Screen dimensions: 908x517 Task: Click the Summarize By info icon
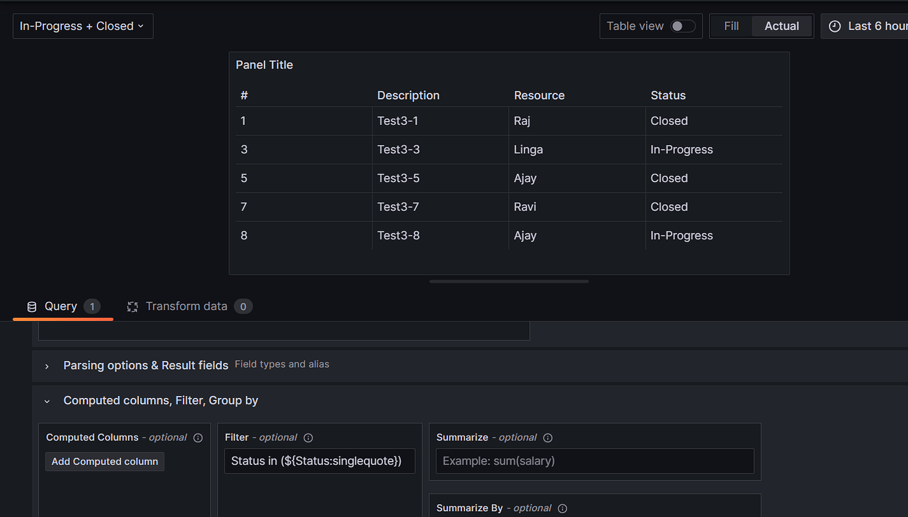(x=562, y=508)
